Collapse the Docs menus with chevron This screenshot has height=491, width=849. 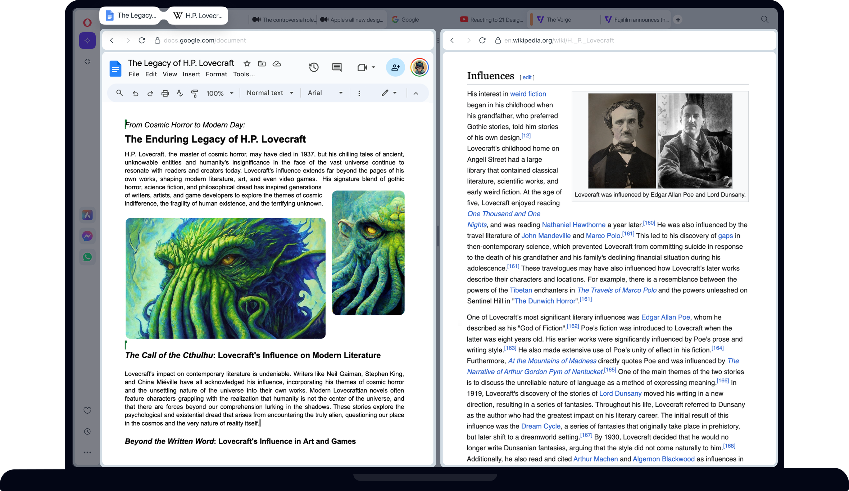416,93
